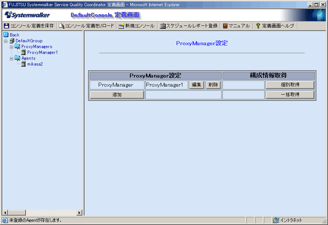Maximize the Internet Explorer window
The height and width of the screenshot is (225, 328).
pos(316,5)
